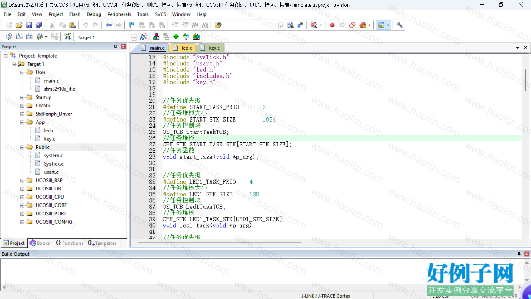Open the Peripherals menu
531x299 pixels.
coord(119,14)
